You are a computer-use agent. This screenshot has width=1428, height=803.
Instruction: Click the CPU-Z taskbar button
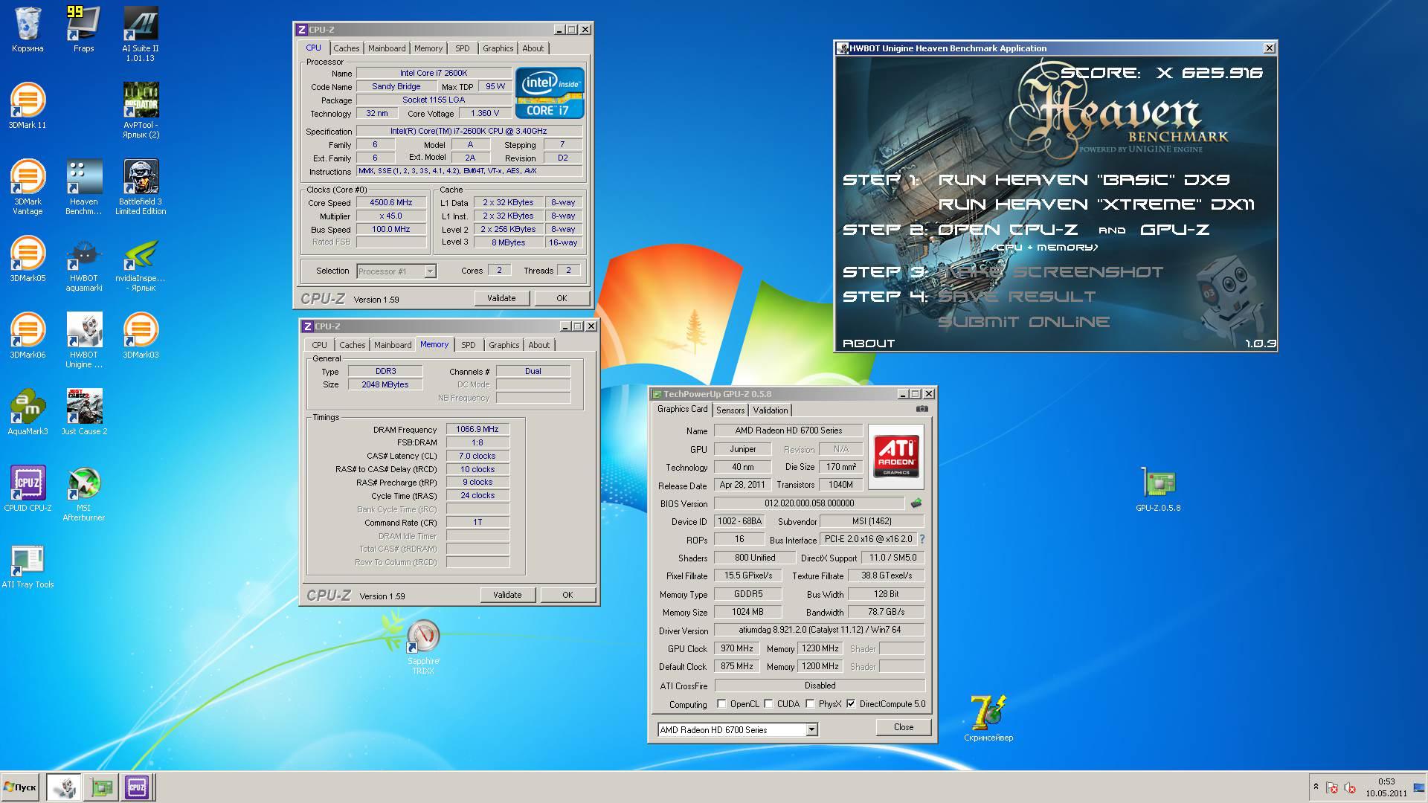137,787
